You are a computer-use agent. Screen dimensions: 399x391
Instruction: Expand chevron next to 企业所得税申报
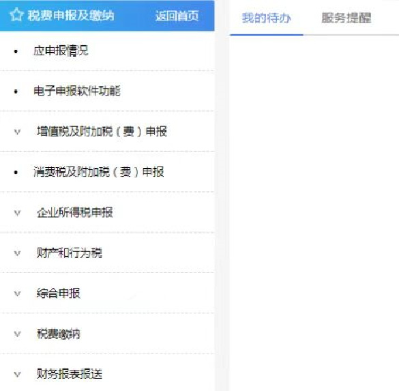click(17, 213)
